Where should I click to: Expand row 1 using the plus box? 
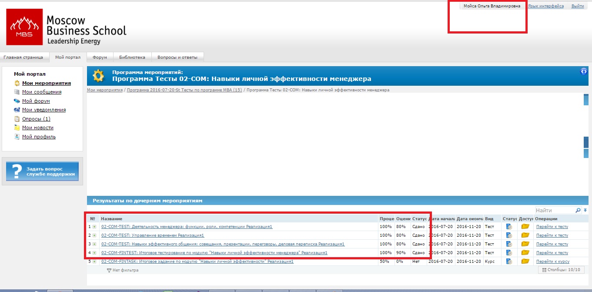coord(94,227)
